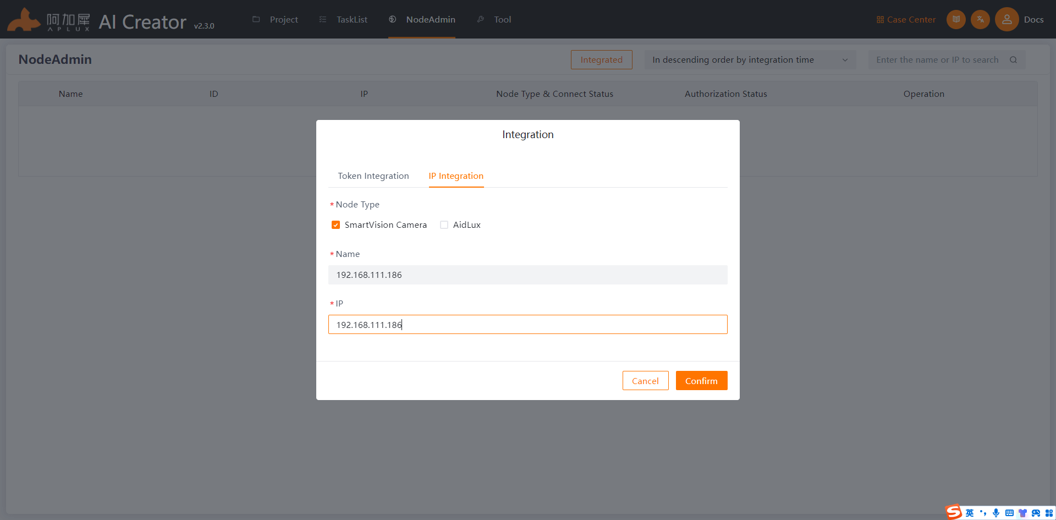The height and width of the screenshot is (520, 1056).
Task: Click the Authorization Status column header
Action: [x=725, y=94]
